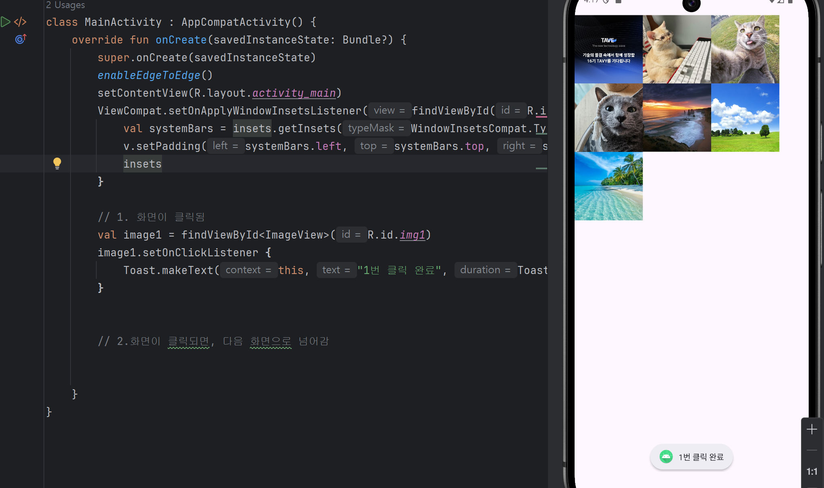Click the yellow lightbulb quick-fix icon
The height and width of the screenshot is (488, 824).
click(57, 163)
